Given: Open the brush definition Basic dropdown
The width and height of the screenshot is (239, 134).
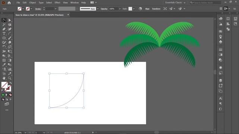Looking at the screenshot, I should (x=98, y=9).
